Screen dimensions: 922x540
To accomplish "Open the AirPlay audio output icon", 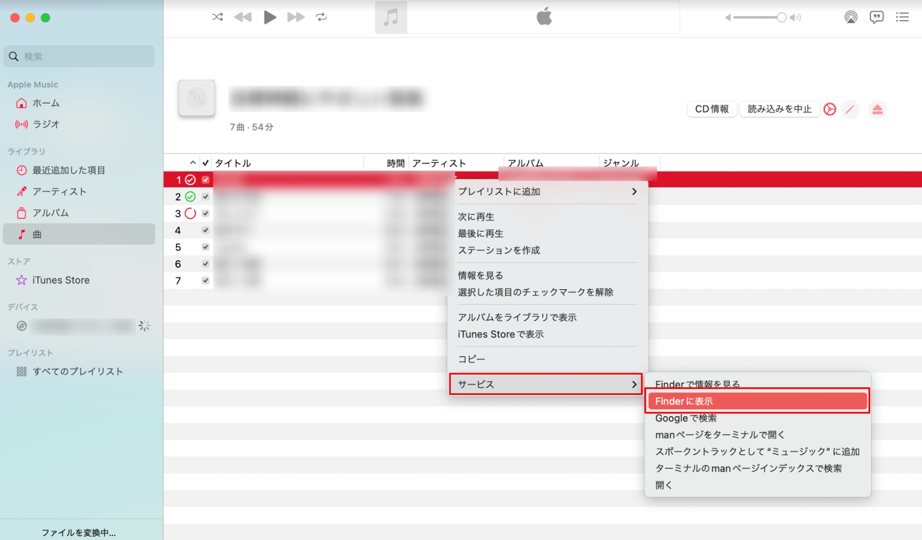I will (x=851, y=17).
